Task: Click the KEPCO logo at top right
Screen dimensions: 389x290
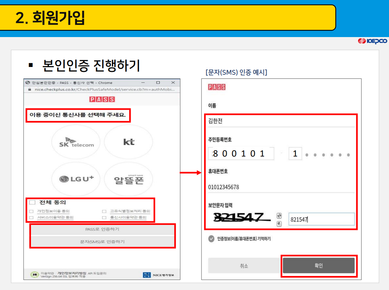Action: coord(372,41)
